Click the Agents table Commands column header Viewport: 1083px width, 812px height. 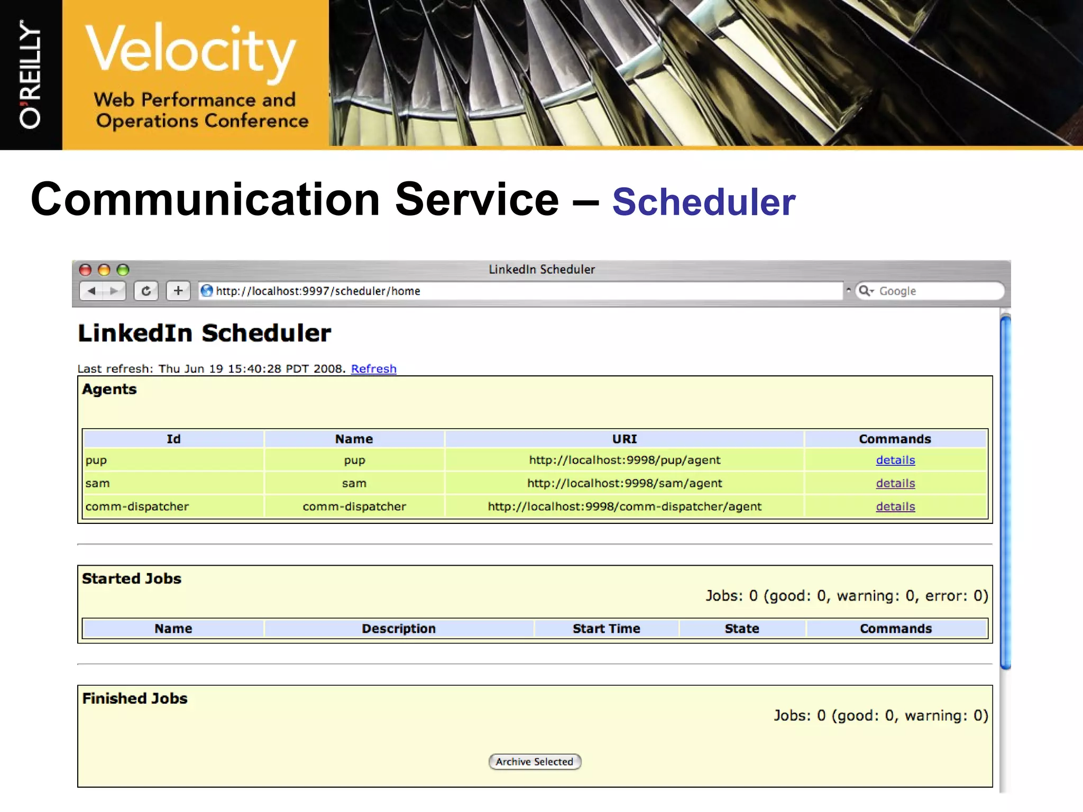(895, 439)
